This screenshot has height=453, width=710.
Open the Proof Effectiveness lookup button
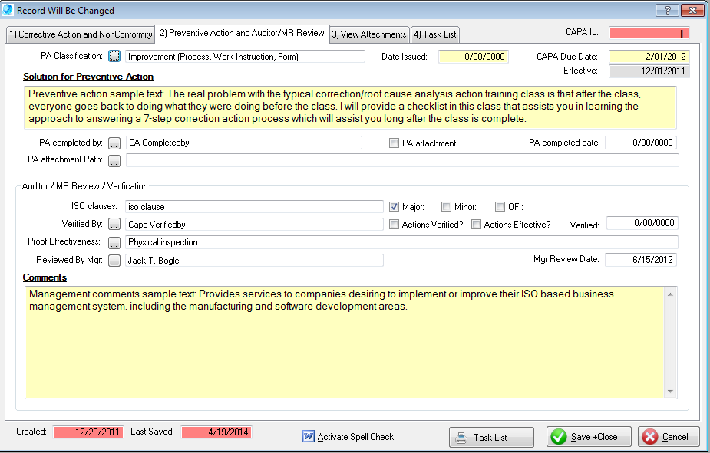114,242
